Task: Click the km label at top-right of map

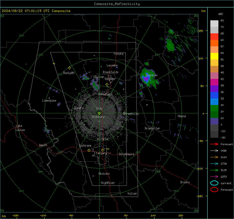Action: click(203, 11)
